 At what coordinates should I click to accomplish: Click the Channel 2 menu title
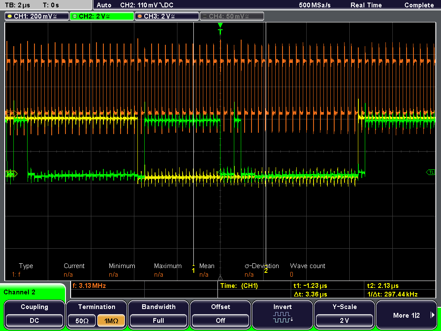pos(20,292)
